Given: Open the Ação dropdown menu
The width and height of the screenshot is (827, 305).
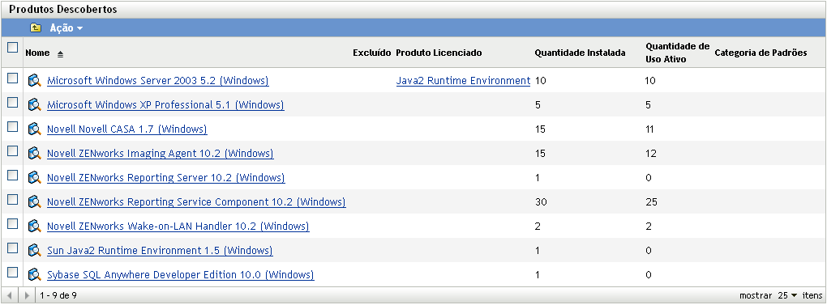Looking at the screenshot, I should 66,28.
